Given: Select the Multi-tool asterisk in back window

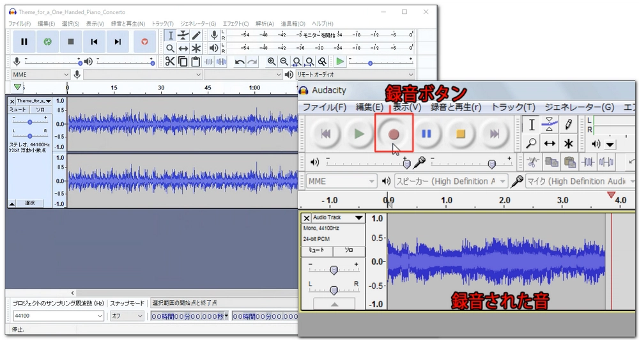Looking at the screenshot, I should 196,49.
